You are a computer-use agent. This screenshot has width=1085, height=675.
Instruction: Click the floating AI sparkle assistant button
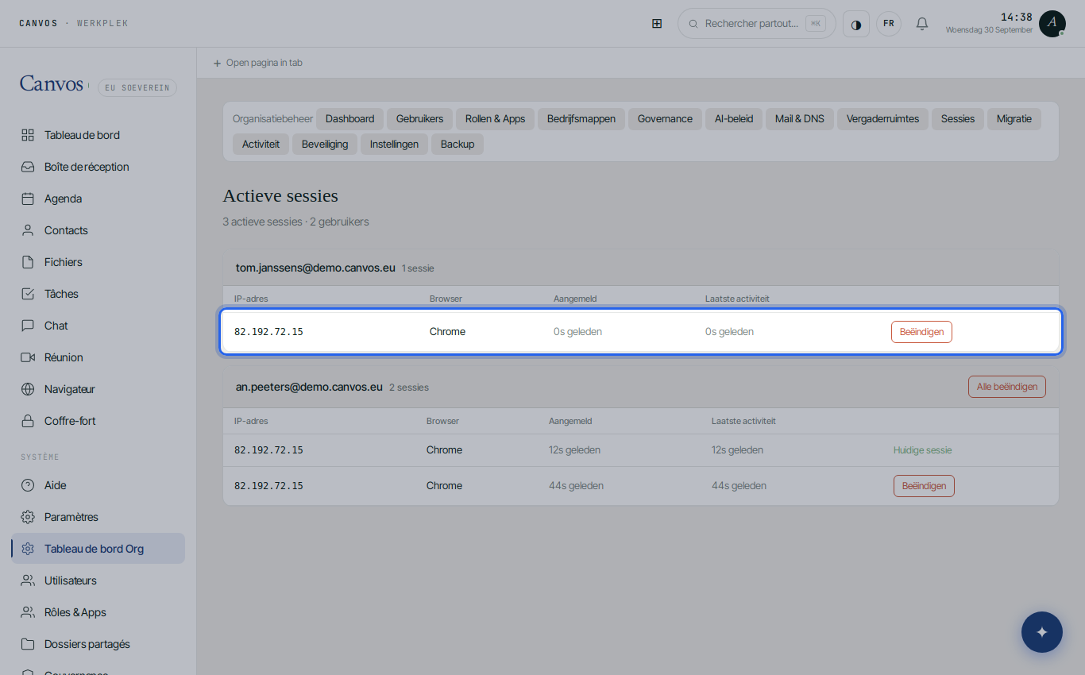click(x=1042, y=632)
